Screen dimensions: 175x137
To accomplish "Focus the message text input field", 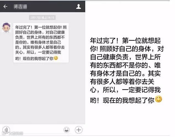I will pyautogui.click(x=37, y=130).
